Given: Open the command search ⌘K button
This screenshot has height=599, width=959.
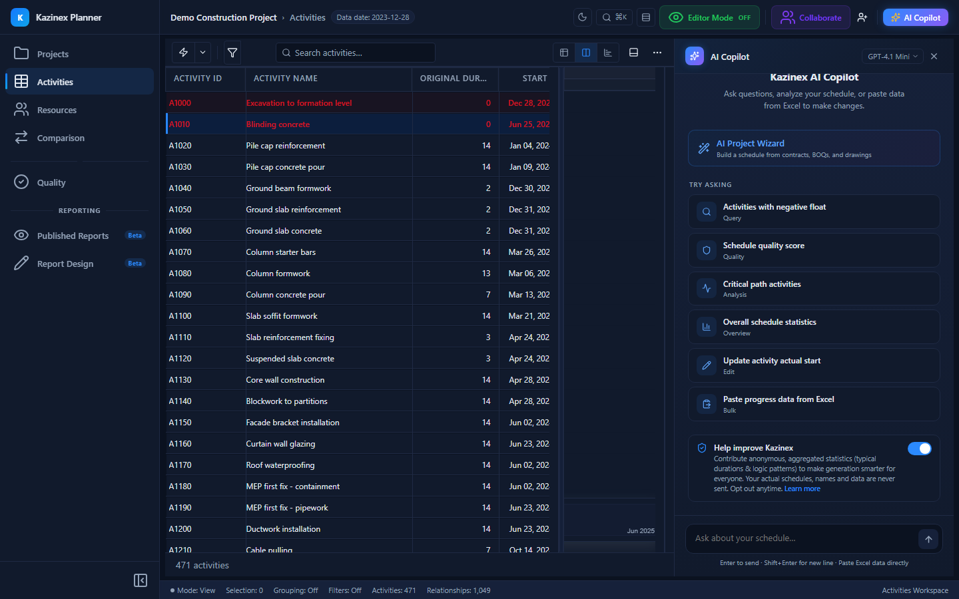Looking at the screenshot, I should pyautogui.click(x=615, y=17).
